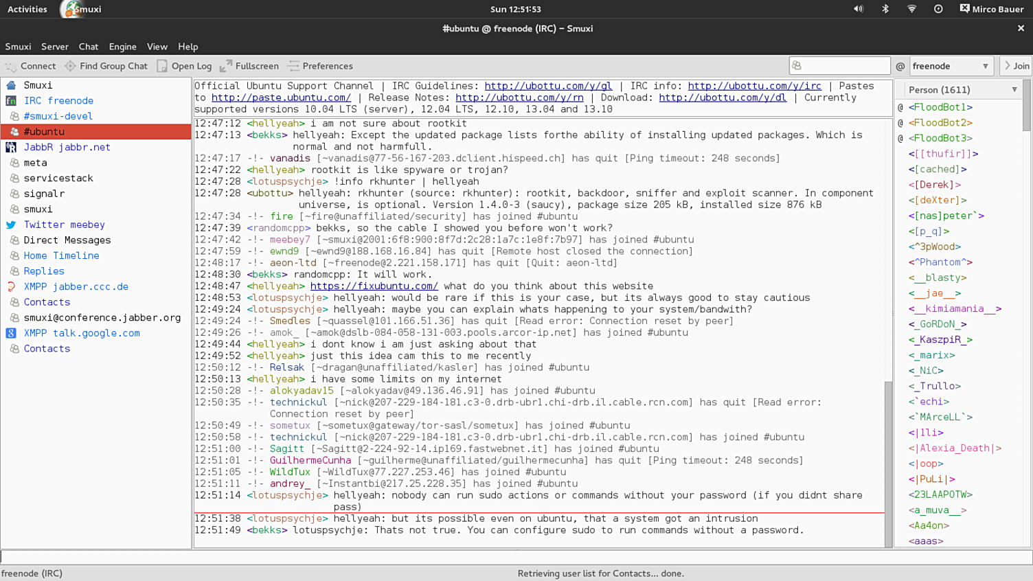The width and height of the screenshot is (1033, 581).
Task: Focus the chat name search field
Action: pyautogui.click(x=839, y=66)
